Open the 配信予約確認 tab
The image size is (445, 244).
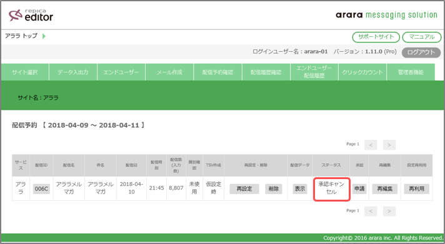[217, 72]
